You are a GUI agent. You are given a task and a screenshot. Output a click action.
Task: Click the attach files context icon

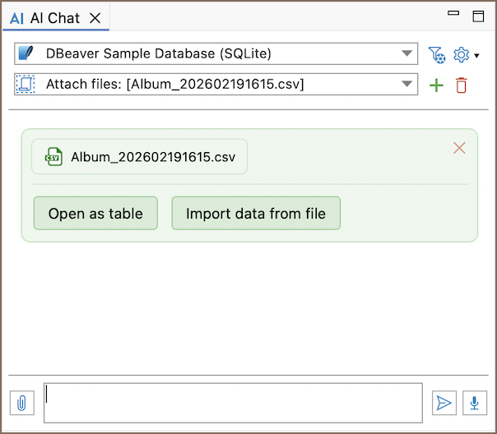pos(25,84)
